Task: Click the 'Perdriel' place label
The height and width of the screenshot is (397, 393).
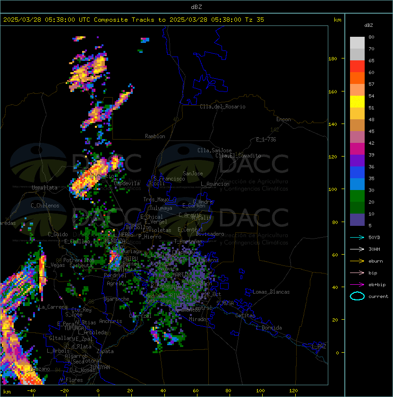Action: (x=115, y=275)
